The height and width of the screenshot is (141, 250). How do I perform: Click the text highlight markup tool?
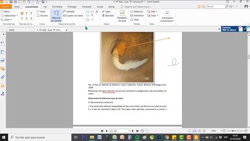coord(22,14)
